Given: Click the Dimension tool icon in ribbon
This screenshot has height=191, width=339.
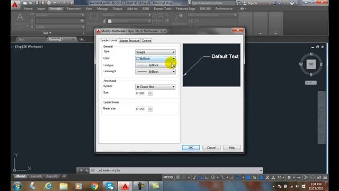Looking at the screenshot, I should click(94, 18).
